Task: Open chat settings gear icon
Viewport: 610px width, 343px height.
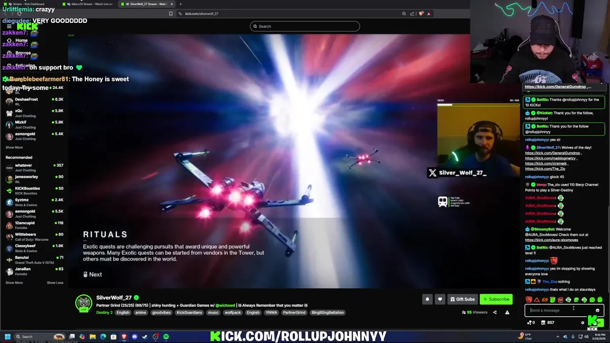Action: [x=582, y=323]
